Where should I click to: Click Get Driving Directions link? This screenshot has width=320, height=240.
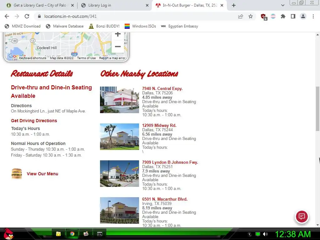[34, 121]
